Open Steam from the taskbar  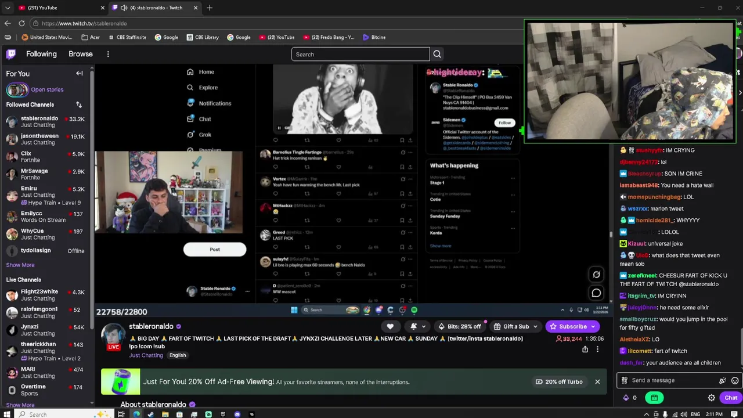pos(151,414)
